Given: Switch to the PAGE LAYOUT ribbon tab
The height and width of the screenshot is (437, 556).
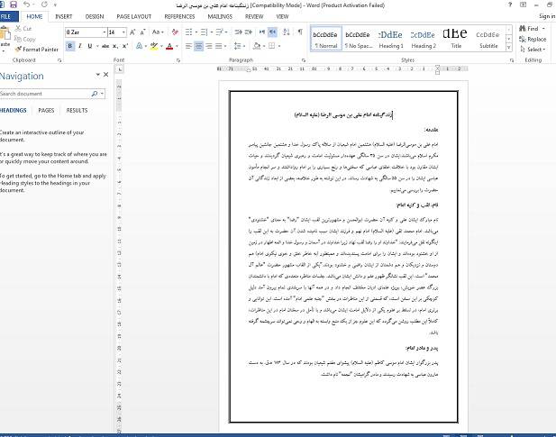Looking at the screenshot, I should 134,16.
